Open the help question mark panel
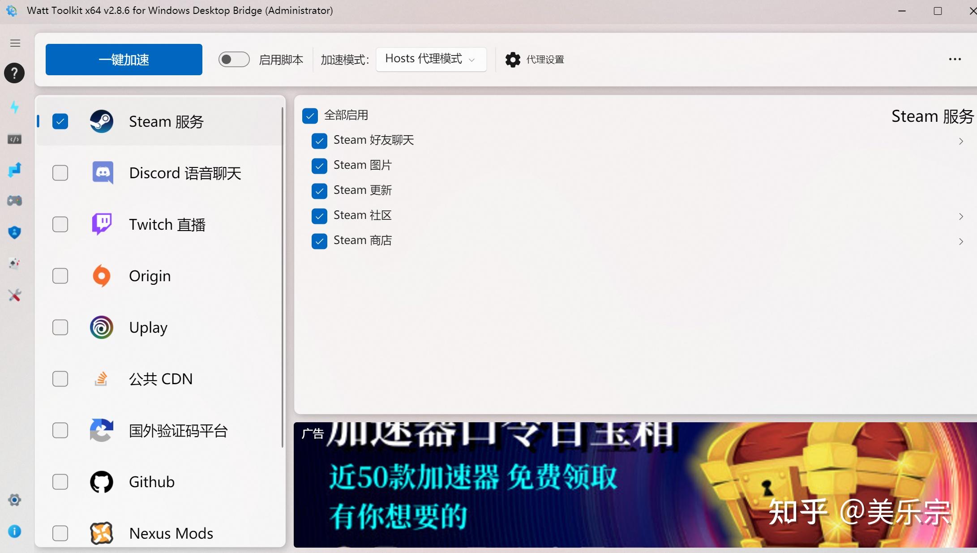The height and width of the screenshot is (553, 977). pyautogui.click(x=15, y=73)
